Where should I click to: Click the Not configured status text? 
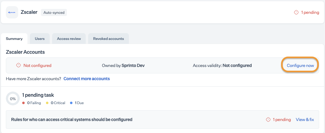click(37, 65)
